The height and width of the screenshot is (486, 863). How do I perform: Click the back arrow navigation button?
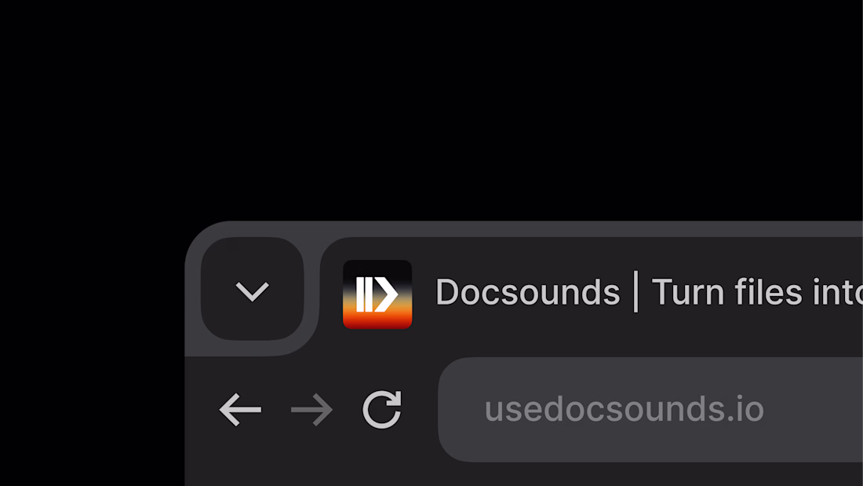coord(240,409)
